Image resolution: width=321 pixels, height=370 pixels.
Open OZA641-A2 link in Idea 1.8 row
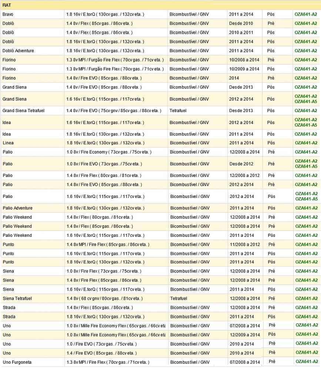(306, 134)
